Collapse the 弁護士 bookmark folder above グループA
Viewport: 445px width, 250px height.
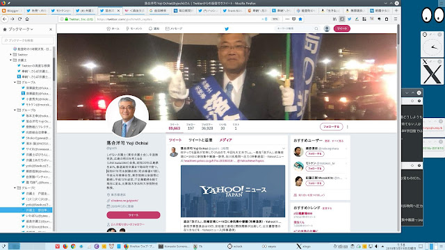[11, 60]
